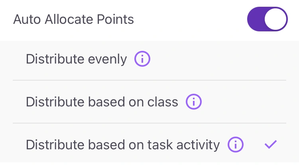Tap the info circle beside "class"
This screenshot has width=299, height=166.
click(194, 102)
